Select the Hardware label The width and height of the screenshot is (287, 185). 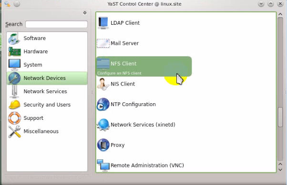[x=36, y=52]
